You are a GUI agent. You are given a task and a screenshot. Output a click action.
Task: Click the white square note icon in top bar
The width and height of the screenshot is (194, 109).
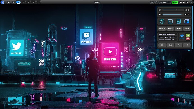pos(8,2)
